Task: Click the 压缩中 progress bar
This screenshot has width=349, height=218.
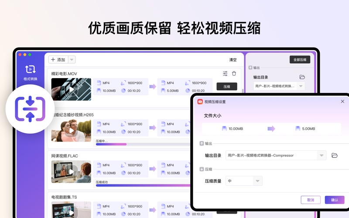Action: [143, 144]
